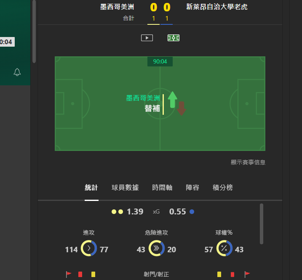Open the live video stream icon

[147, 38]
